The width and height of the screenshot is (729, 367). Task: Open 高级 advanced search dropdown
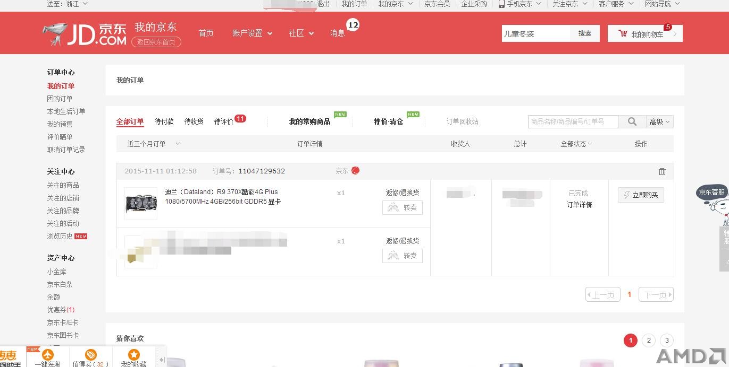[660, 122]
